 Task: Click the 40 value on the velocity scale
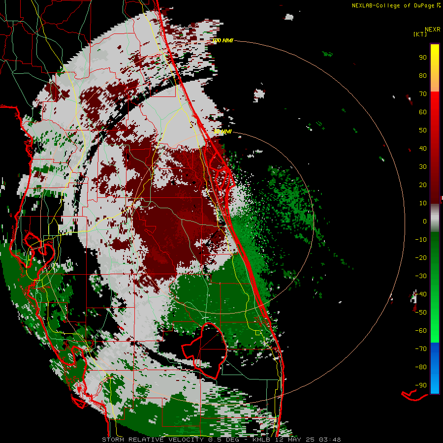[423, 148]
